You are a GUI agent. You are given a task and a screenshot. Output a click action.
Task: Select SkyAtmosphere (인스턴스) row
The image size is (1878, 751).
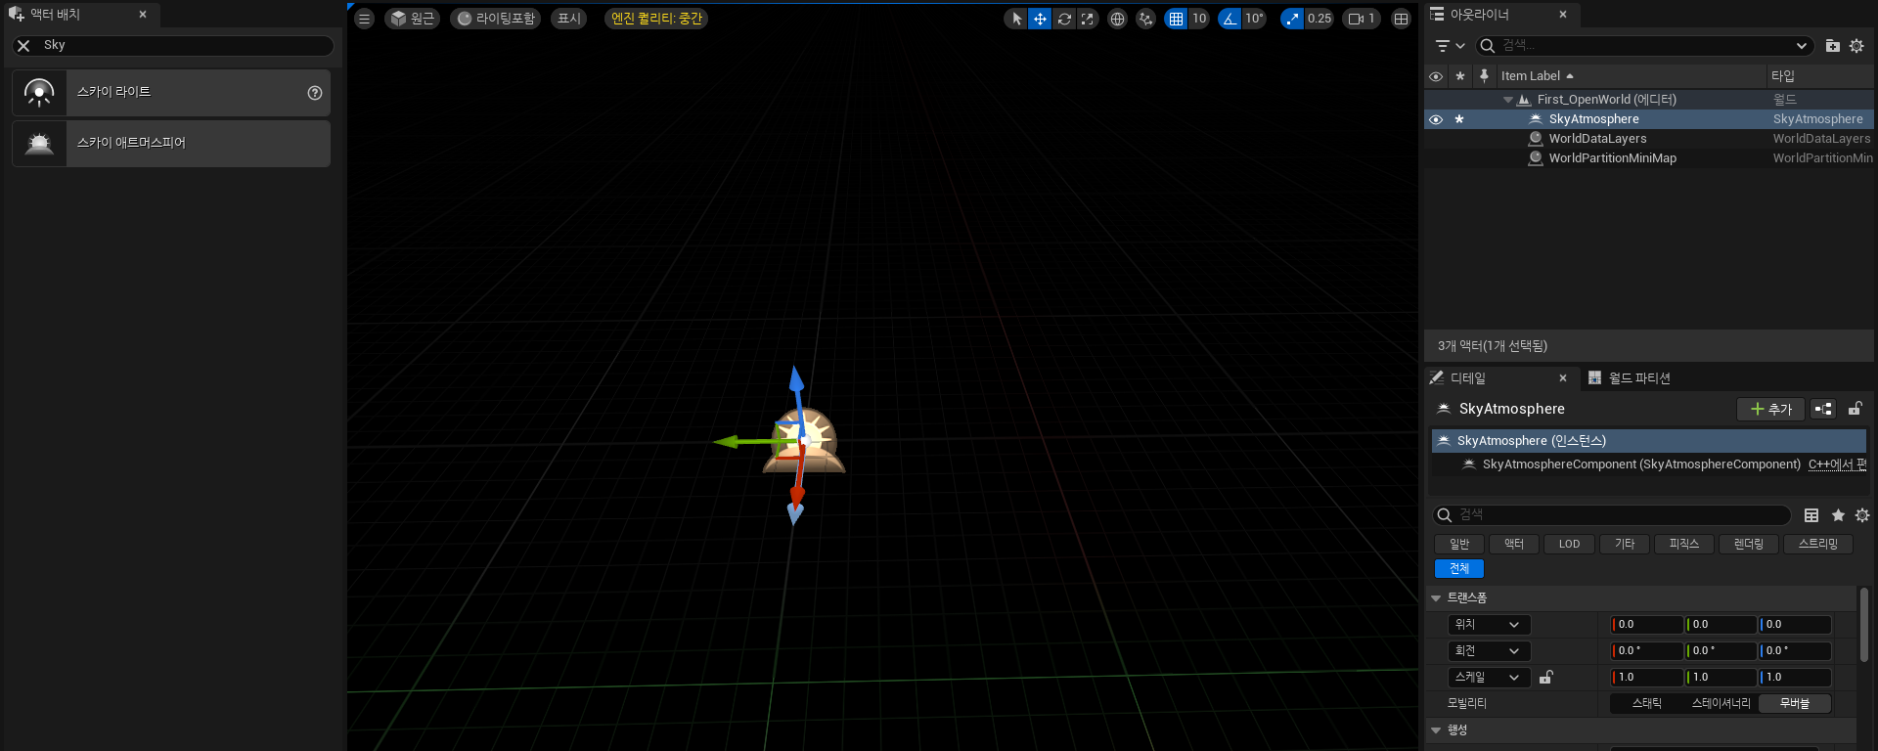pyautogui.click(x=1649, y=441)
